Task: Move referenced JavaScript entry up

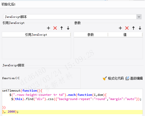Action: click(x=62, y=28)
